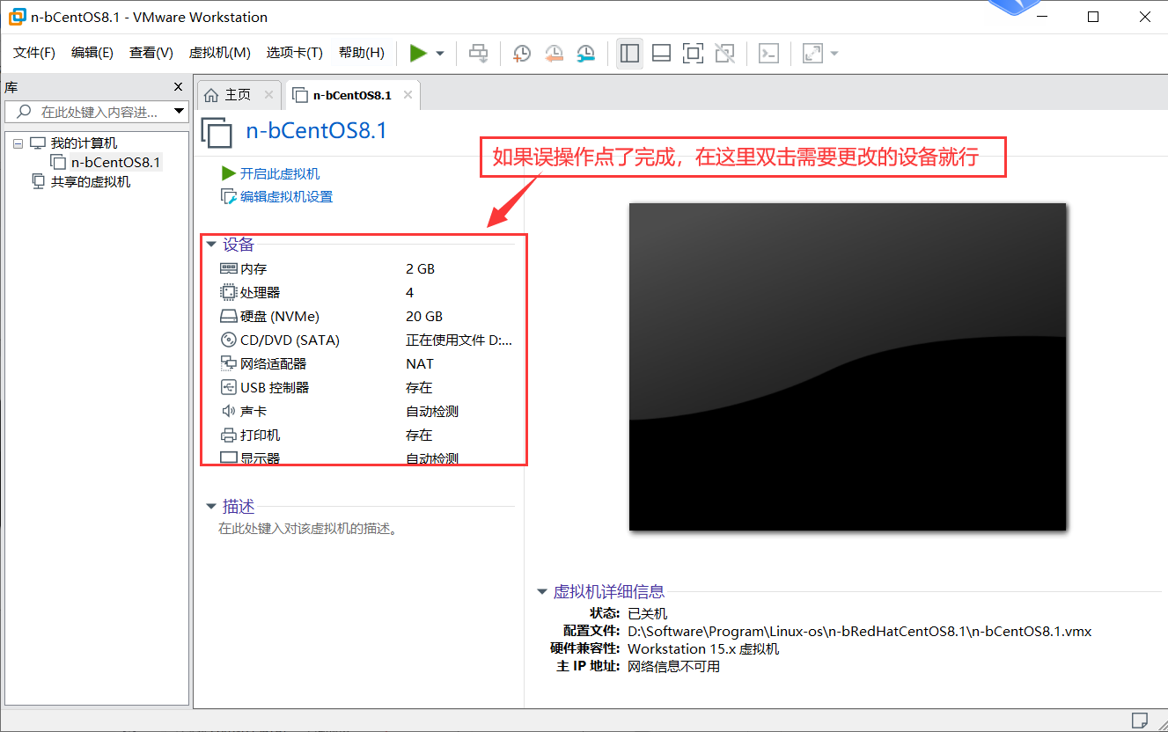The width and height of the screenshot is (1168, 732).
Task: Click Send Ctrl+Alt+Del toolbar icon
Action: click(x=478, y=54)
